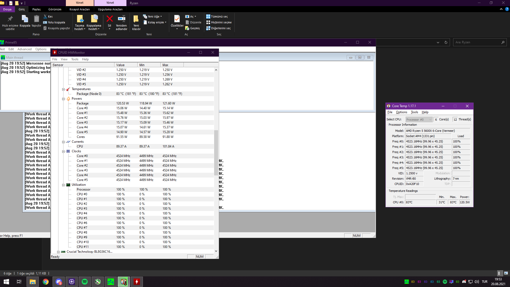This screenshot has height=287, width=510.
Task: Collapse the Clocks node in HWMonitor
Action: (63, 151)
